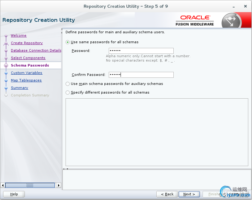Collapse the message pane divider arrows

pos(66,169)
